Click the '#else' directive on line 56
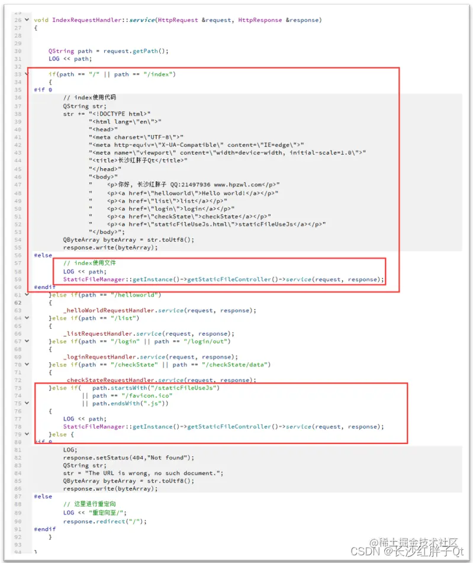The height and width of the screenshot is (563, 473). [43, 255]
